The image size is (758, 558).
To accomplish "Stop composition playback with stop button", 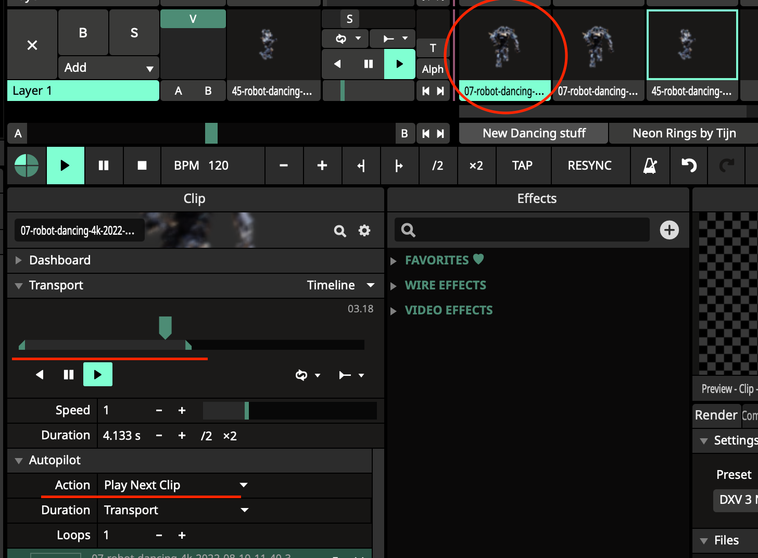I will [142, 166].
